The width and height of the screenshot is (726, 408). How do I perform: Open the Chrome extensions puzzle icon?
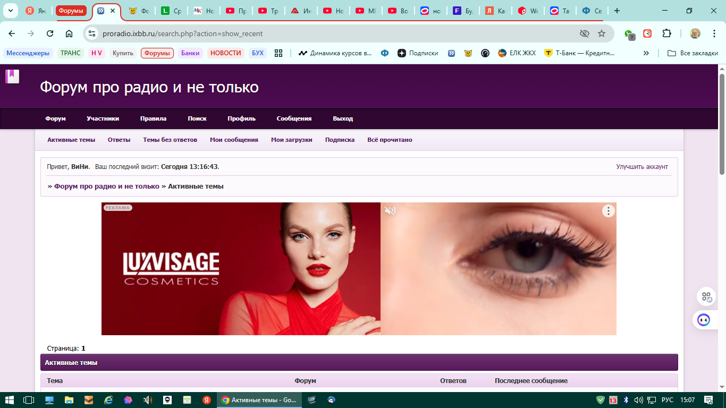(x=666, y=33)
